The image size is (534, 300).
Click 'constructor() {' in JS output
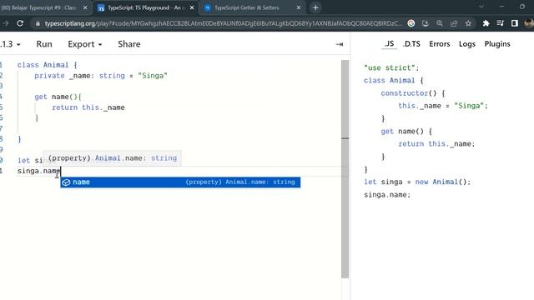[x=413, y=93]
